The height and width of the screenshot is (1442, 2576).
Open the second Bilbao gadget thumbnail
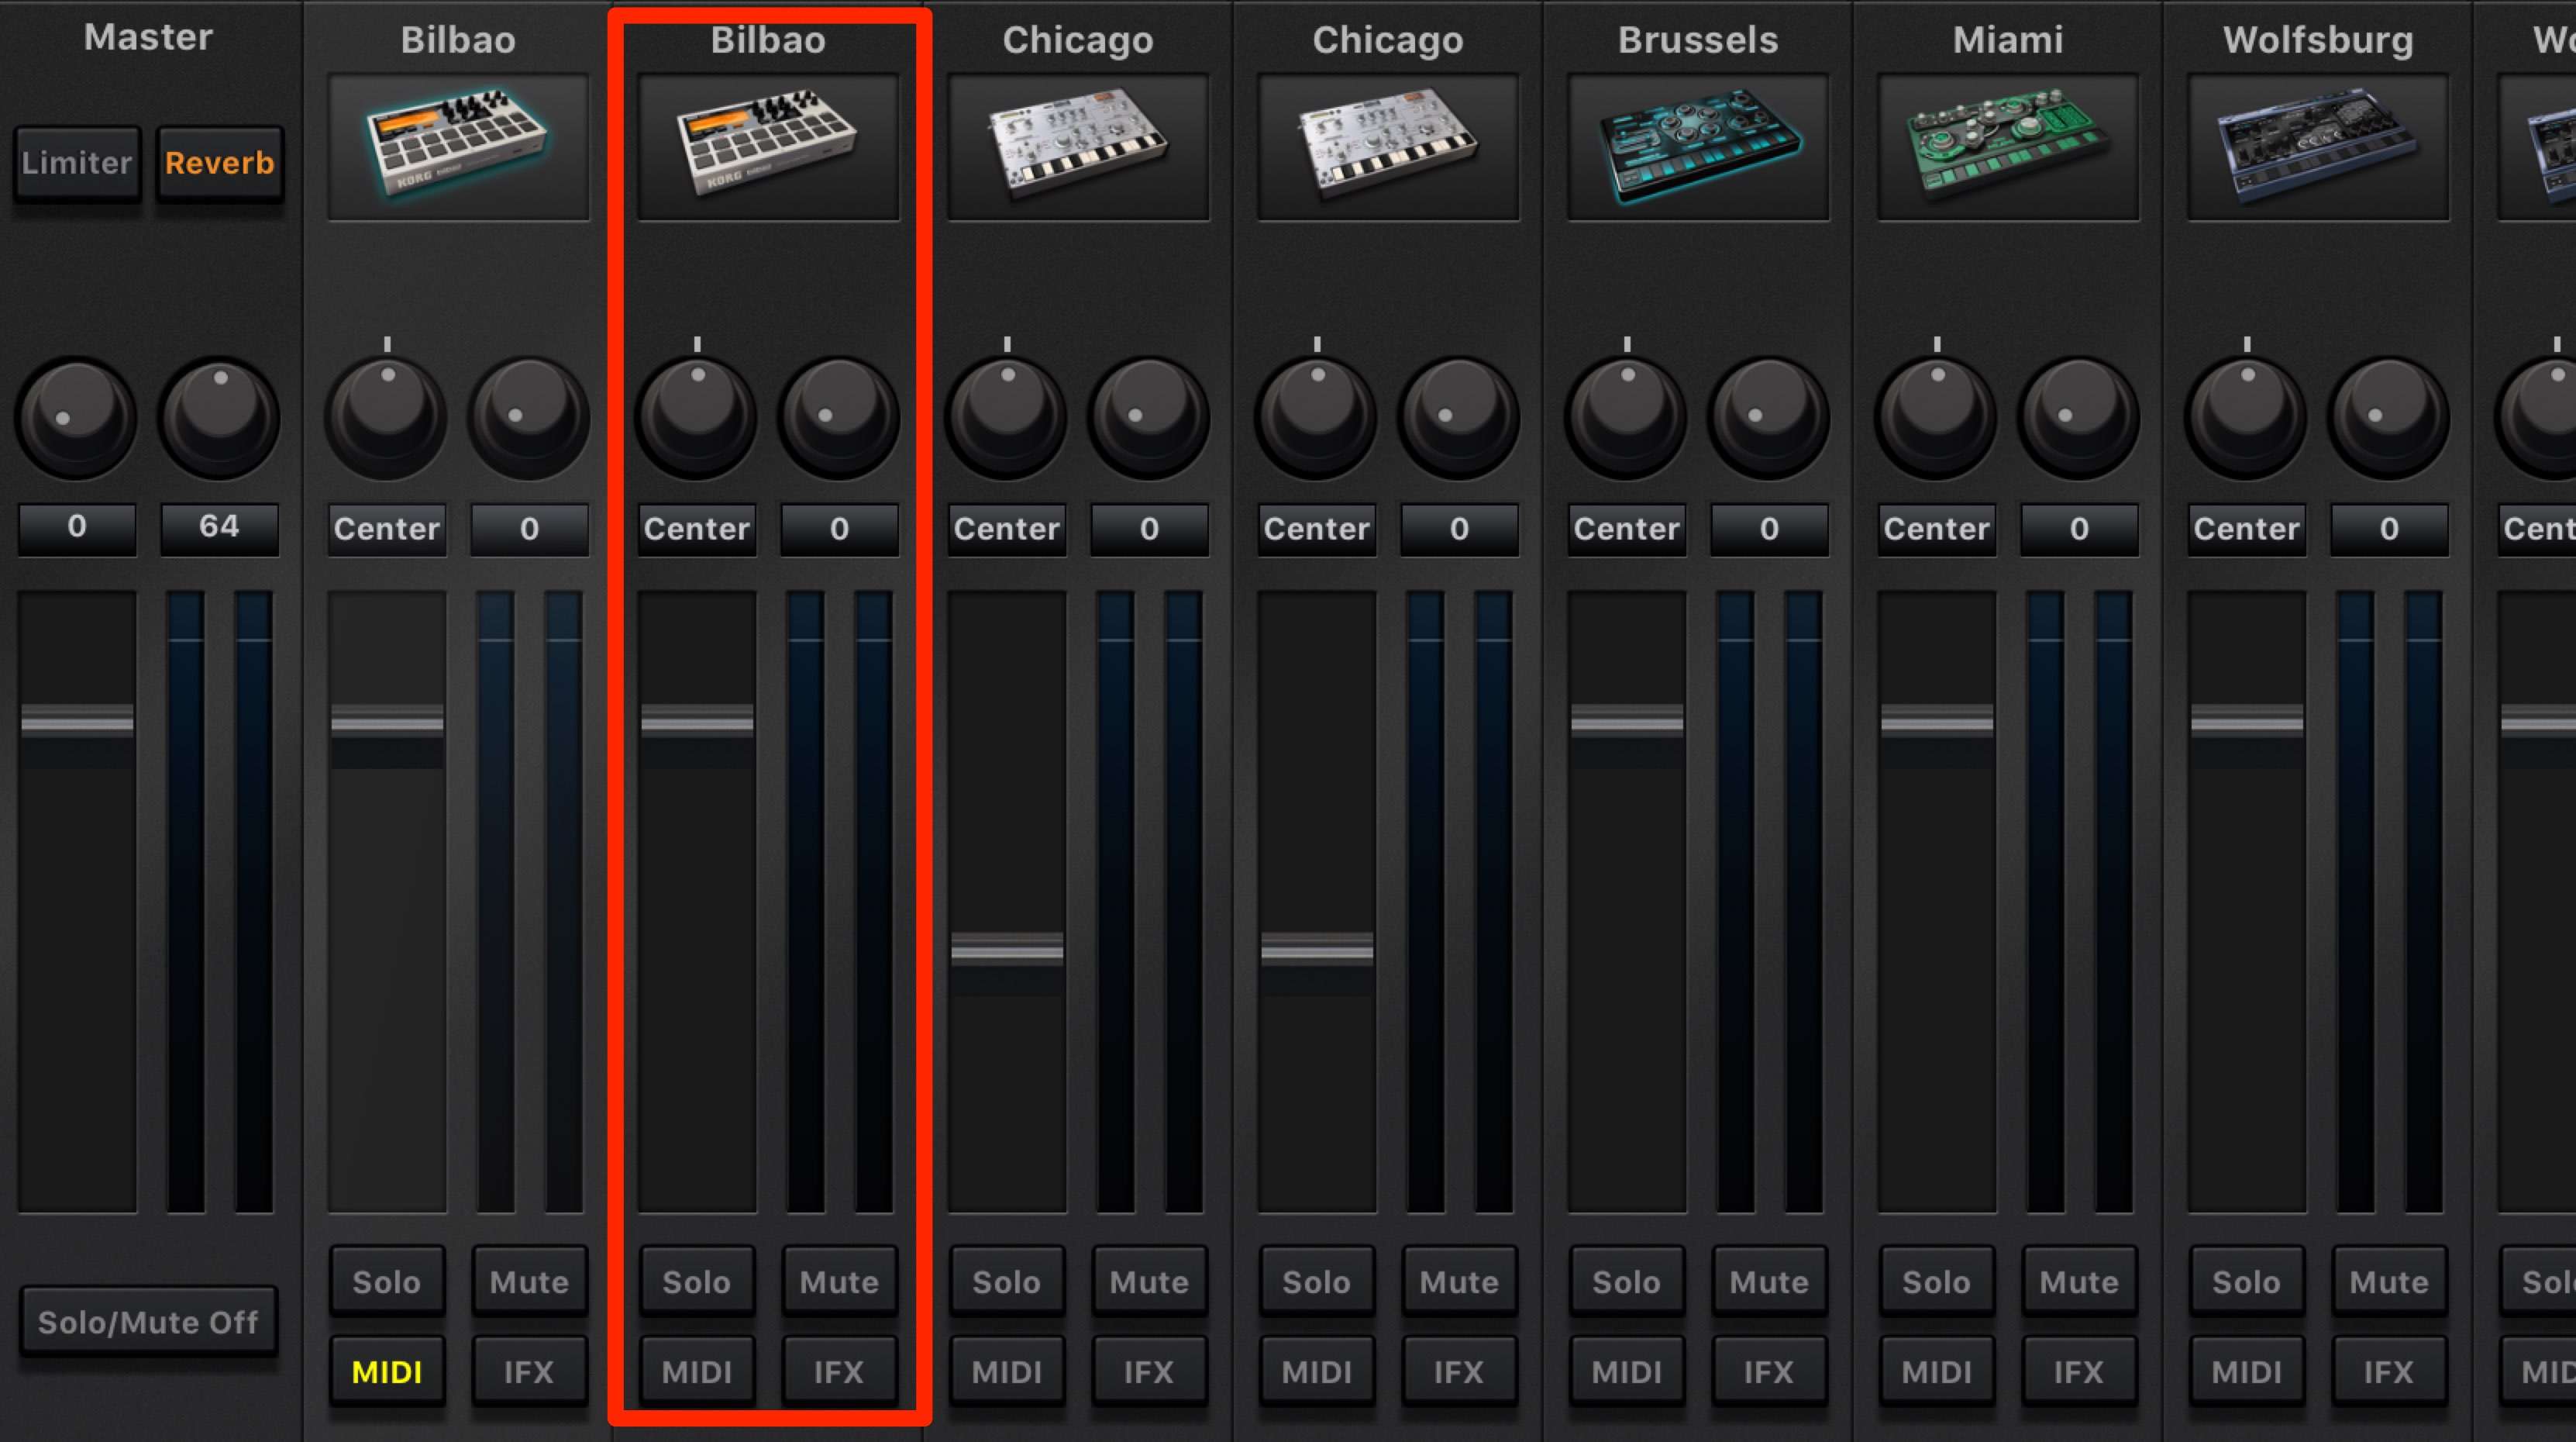768,146
